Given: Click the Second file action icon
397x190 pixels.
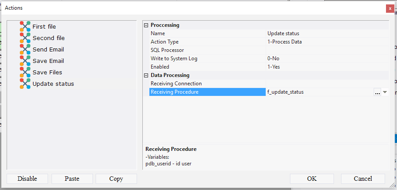Looking at the screenshot, I should [x=25, y=38].
